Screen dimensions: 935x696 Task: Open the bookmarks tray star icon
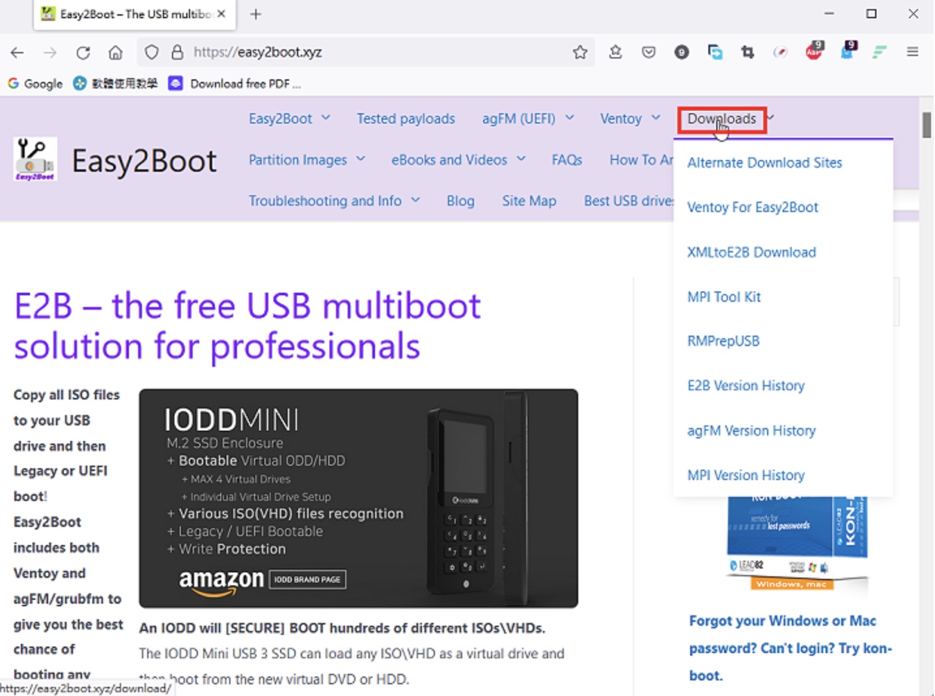pyautogui.click(x=615, y=52)
